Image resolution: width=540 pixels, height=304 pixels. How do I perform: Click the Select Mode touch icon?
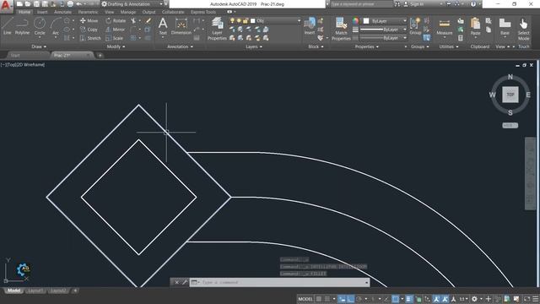click(523, 29)
